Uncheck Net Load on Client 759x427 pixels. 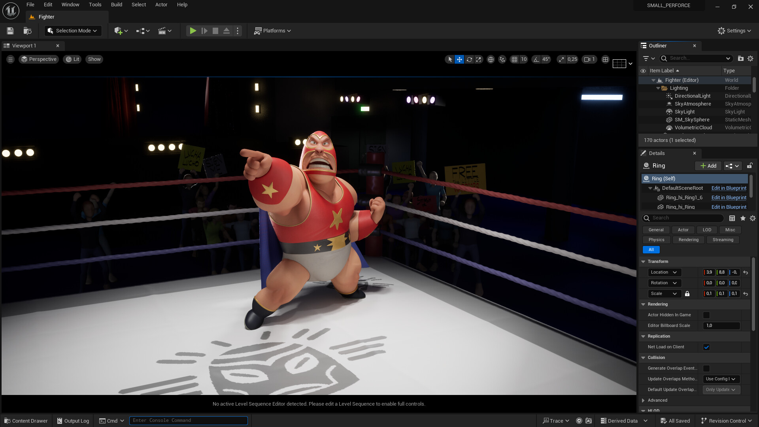[706, 347]
